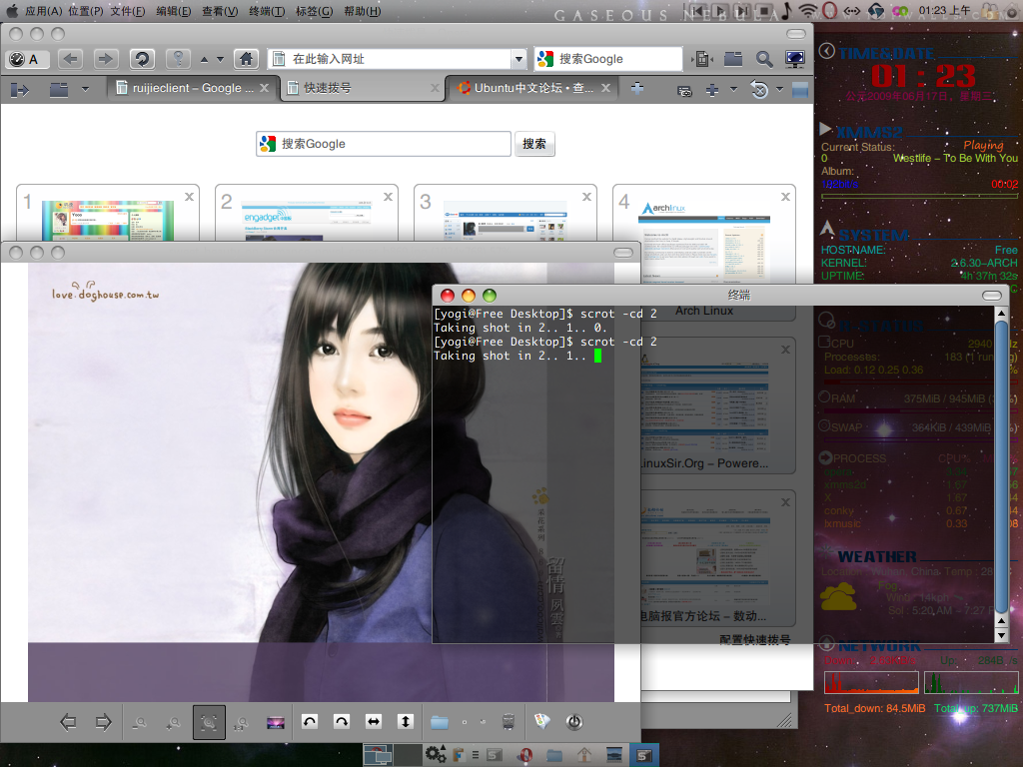
Task: Set image zoom to 1:1
Action: pos(242,723)
